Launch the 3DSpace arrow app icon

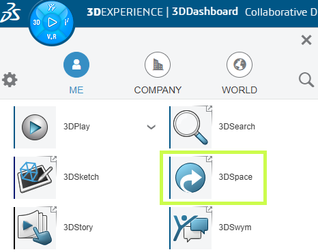(190, 178)
